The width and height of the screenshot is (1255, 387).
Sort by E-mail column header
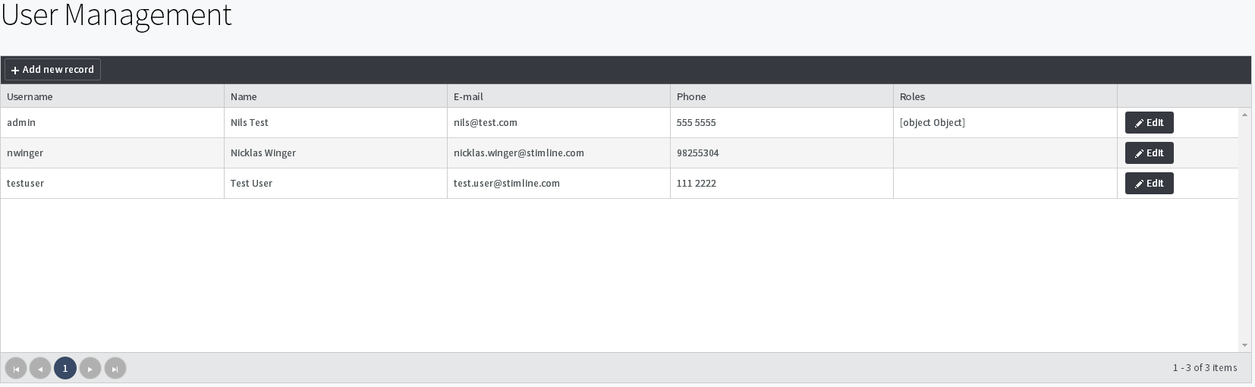tap(468, 97)
